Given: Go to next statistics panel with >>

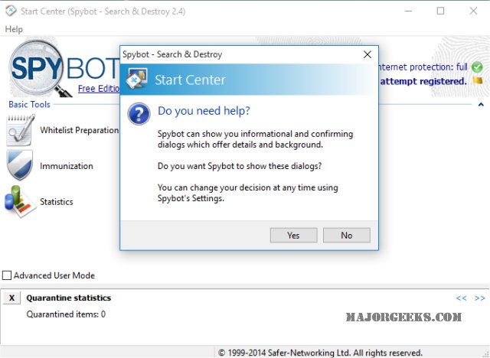Looking at the screenshot, I should coord(479,298).
